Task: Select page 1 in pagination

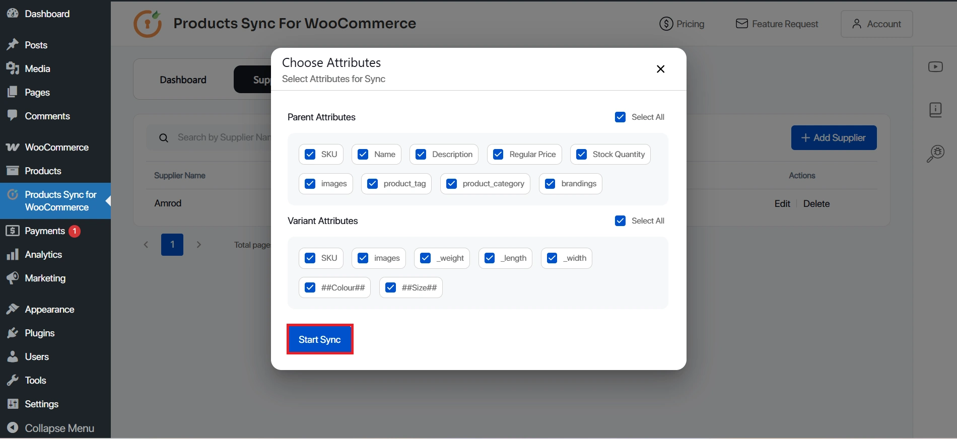Action: click(x=172, y=245)
